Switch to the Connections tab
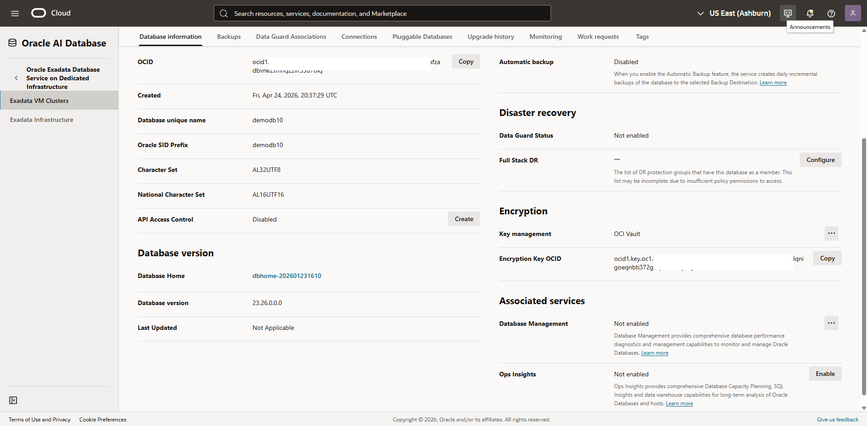867x426 pixels. click(359, 37)
